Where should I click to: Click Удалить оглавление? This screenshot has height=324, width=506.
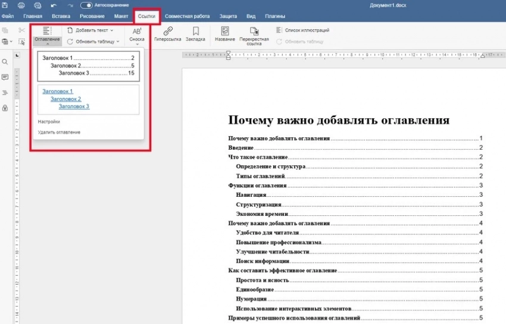coord(59,132)
